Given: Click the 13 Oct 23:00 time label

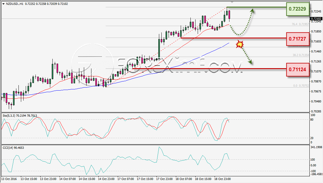Looking at the screenshot, I should [x=48, y=179].
